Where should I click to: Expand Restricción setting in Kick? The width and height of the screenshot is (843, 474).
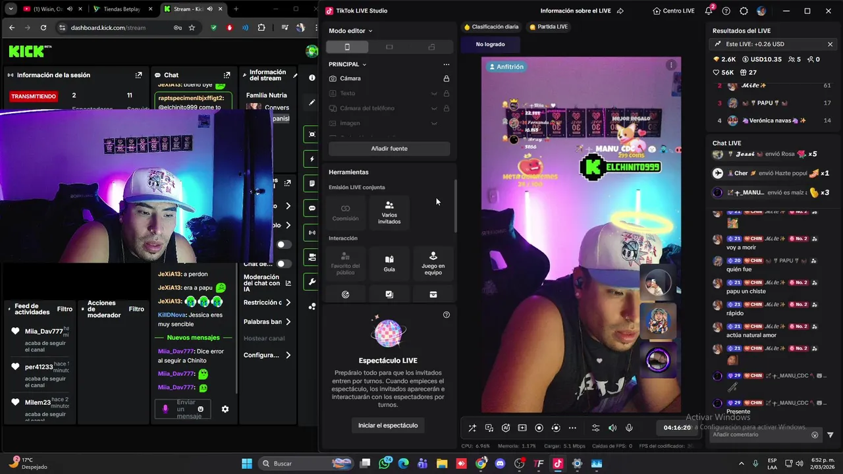pos(267,303)
